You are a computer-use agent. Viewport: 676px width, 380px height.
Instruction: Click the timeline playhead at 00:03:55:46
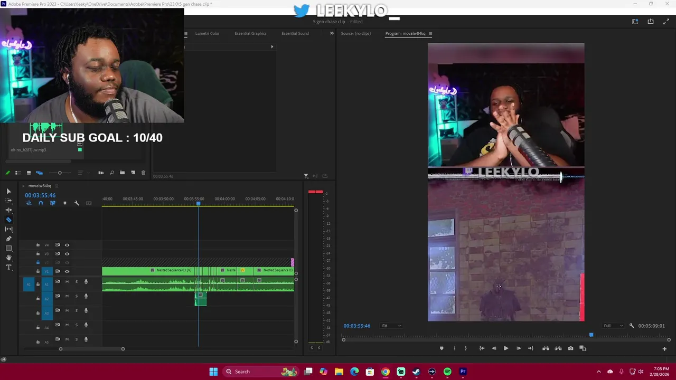[x=199, y=203]
